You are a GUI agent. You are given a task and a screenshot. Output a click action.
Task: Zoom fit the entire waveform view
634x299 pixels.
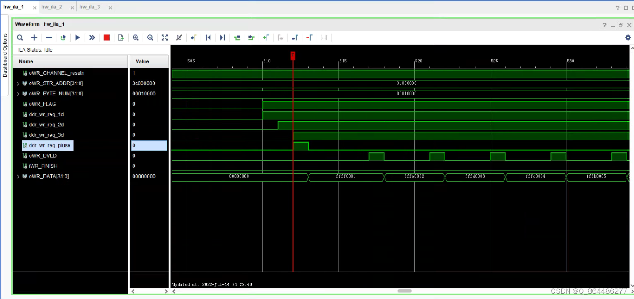pyautogui.click(x=164, y=38)
